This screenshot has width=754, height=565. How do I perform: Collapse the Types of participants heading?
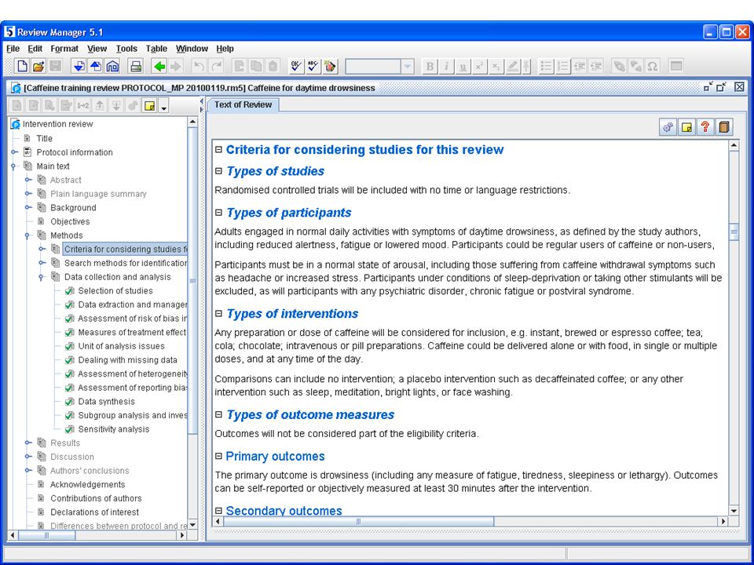219,212
